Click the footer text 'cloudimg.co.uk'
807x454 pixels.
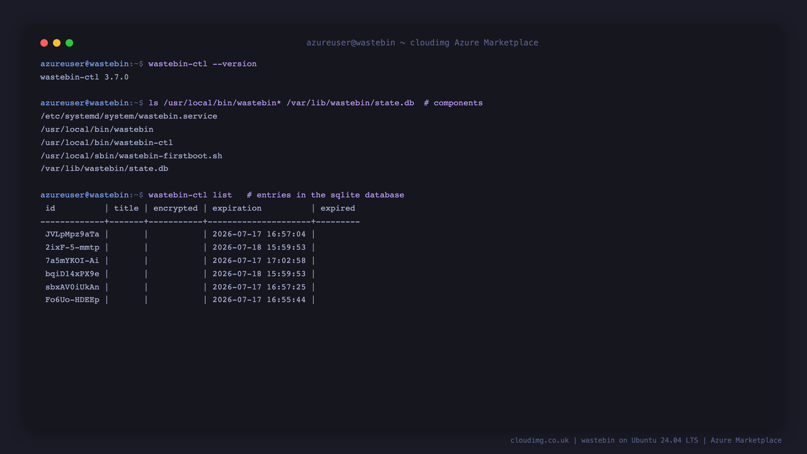pos(540,441)
